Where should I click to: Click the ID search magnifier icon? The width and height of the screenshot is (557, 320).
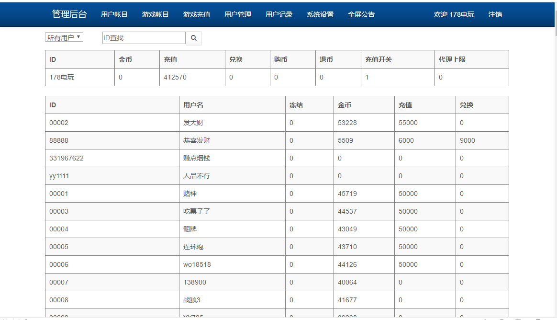[193, 38]
